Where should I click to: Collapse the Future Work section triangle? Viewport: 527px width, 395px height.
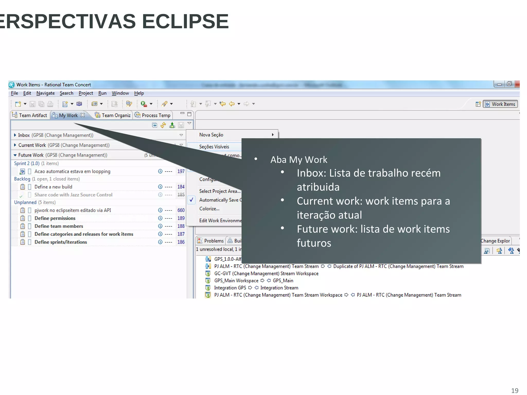point(15,155)
